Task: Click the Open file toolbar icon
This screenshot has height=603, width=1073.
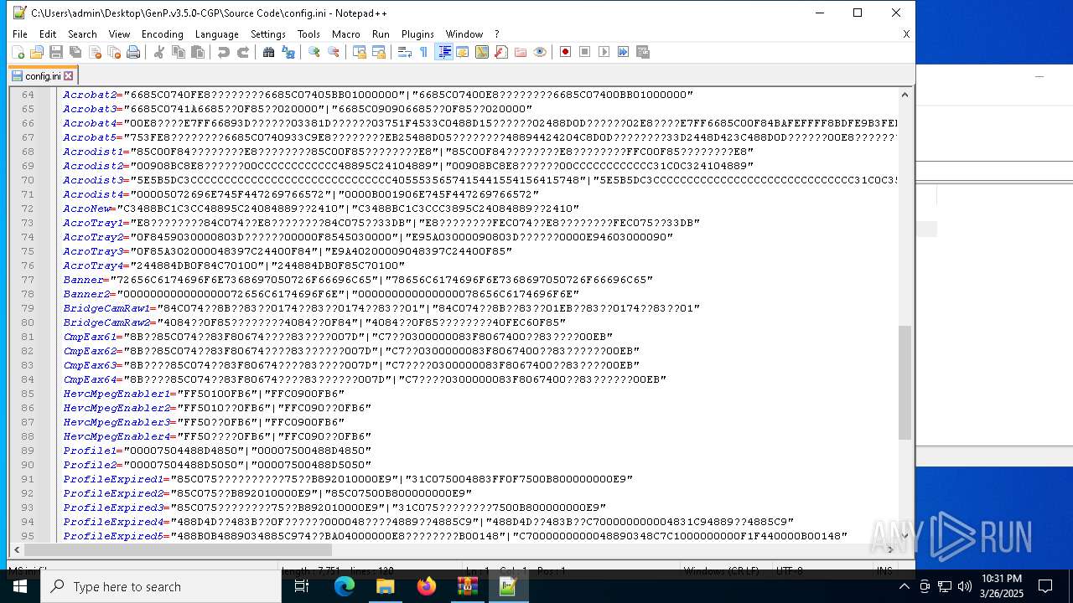Action: coord(37,52)
